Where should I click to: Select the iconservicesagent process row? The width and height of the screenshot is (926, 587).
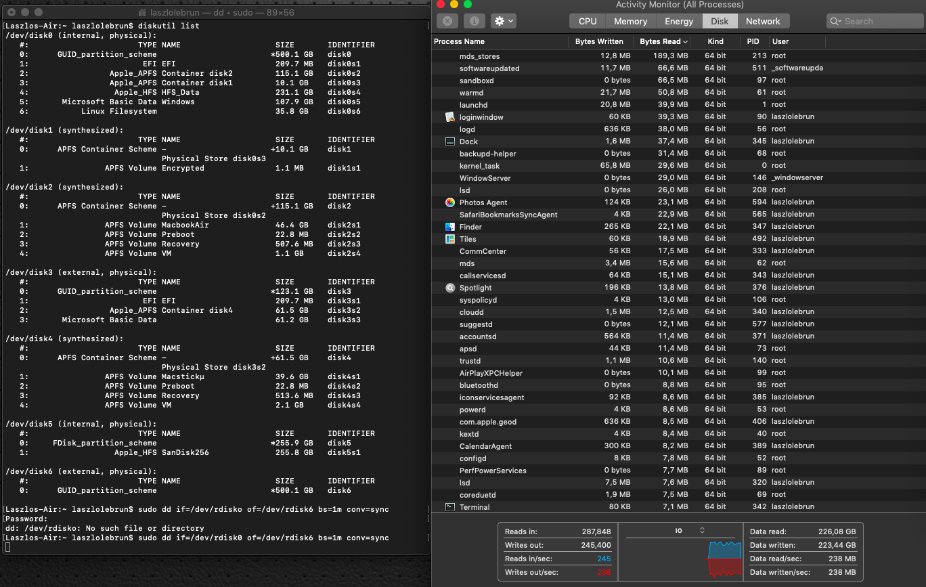pos(679,397)
